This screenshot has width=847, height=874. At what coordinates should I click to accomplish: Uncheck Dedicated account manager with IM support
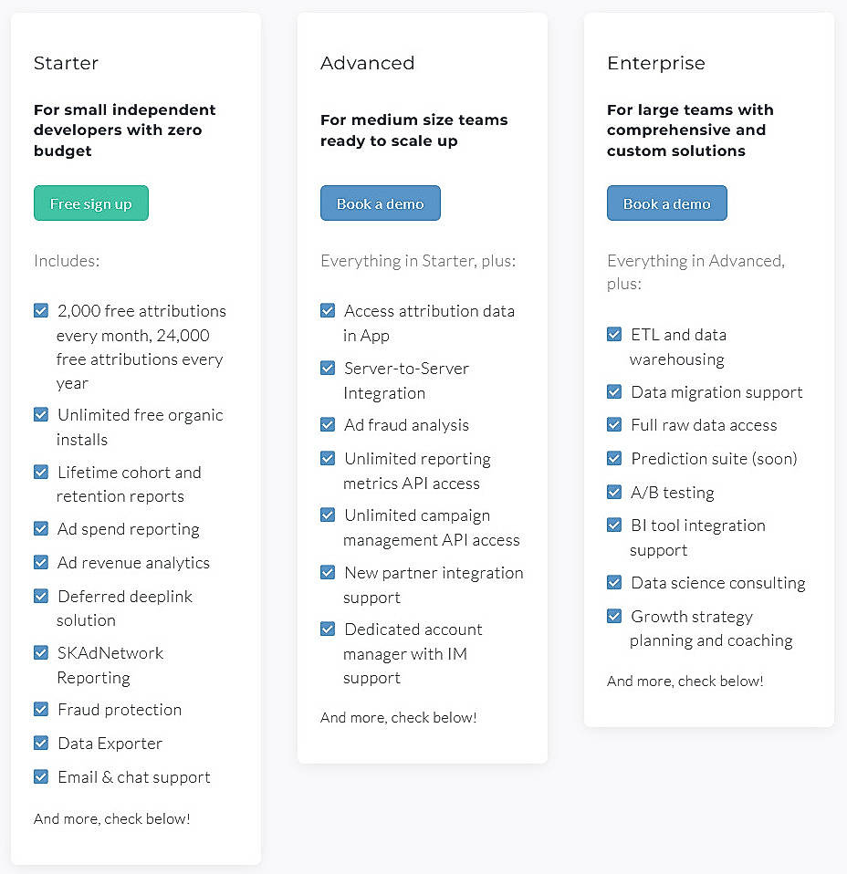[328, 629]
